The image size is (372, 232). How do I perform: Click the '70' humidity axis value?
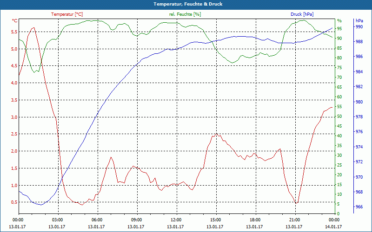coord(339,77)
